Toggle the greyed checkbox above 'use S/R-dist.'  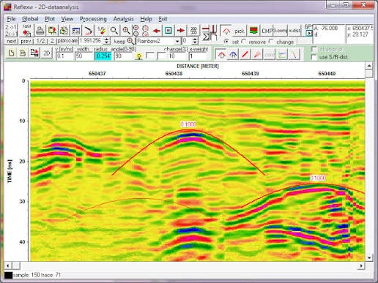(314, 49)
